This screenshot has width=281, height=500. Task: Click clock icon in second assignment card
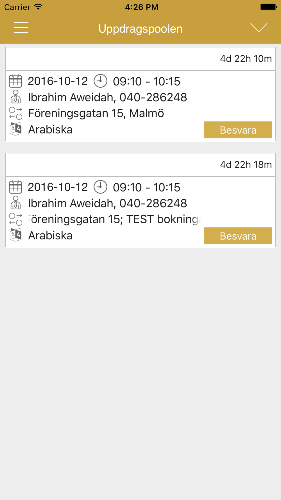coord(100,187)
